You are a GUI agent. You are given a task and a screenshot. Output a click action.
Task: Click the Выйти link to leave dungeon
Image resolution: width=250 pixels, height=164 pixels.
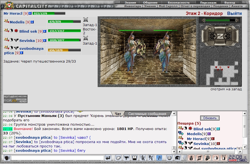(x=234, y=13)
